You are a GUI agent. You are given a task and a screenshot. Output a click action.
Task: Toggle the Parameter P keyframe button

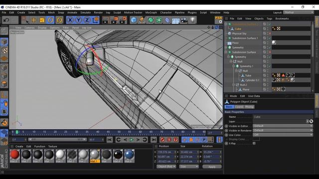click(x=204, y=140)
